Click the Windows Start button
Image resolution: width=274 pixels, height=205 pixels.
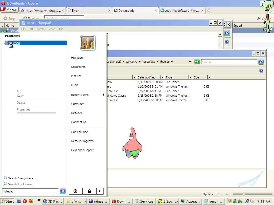pyautogui.click(x=7, y=201)
